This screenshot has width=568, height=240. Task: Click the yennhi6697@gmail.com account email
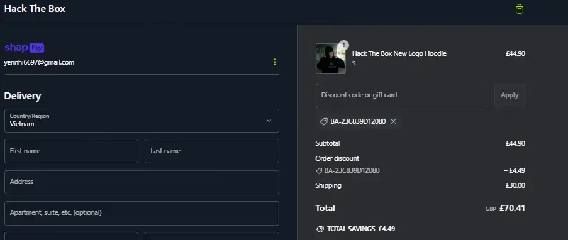tap(39, 62)
